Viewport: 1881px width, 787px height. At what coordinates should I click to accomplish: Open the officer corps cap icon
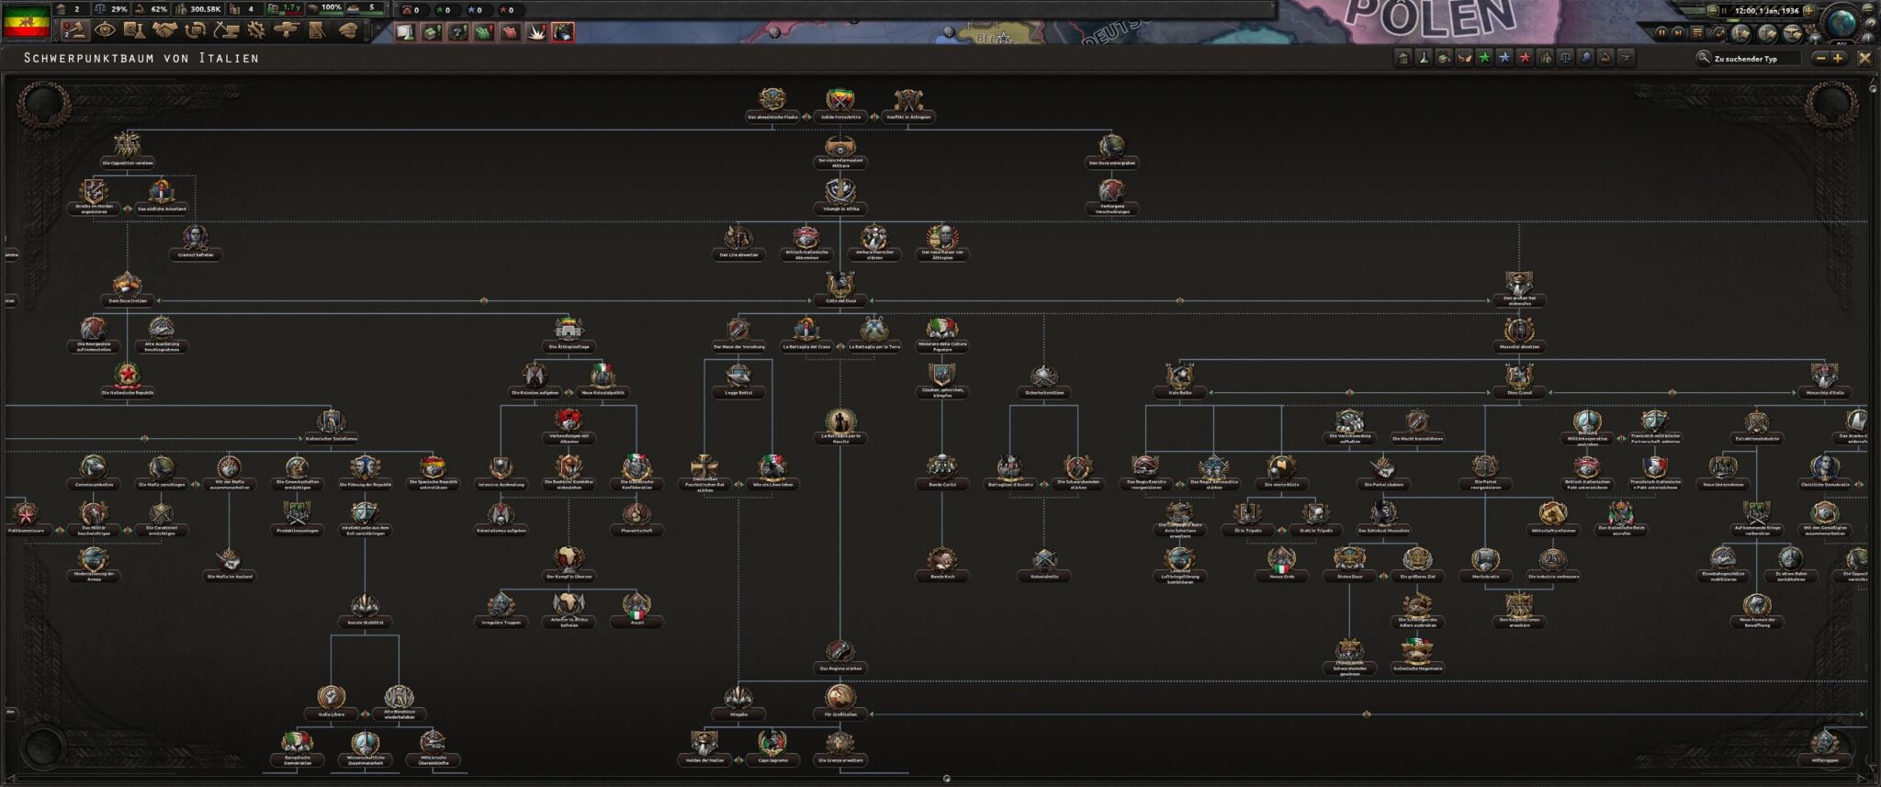click(x=348, y=30)
